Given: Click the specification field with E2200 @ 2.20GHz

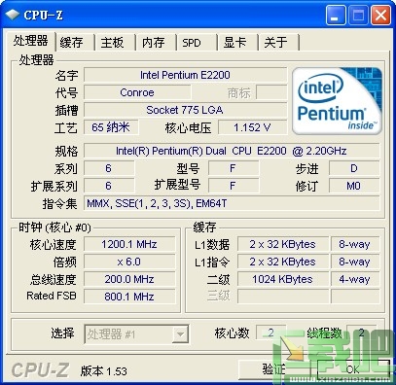Looking at the screenshot, I should click(232, 151).
